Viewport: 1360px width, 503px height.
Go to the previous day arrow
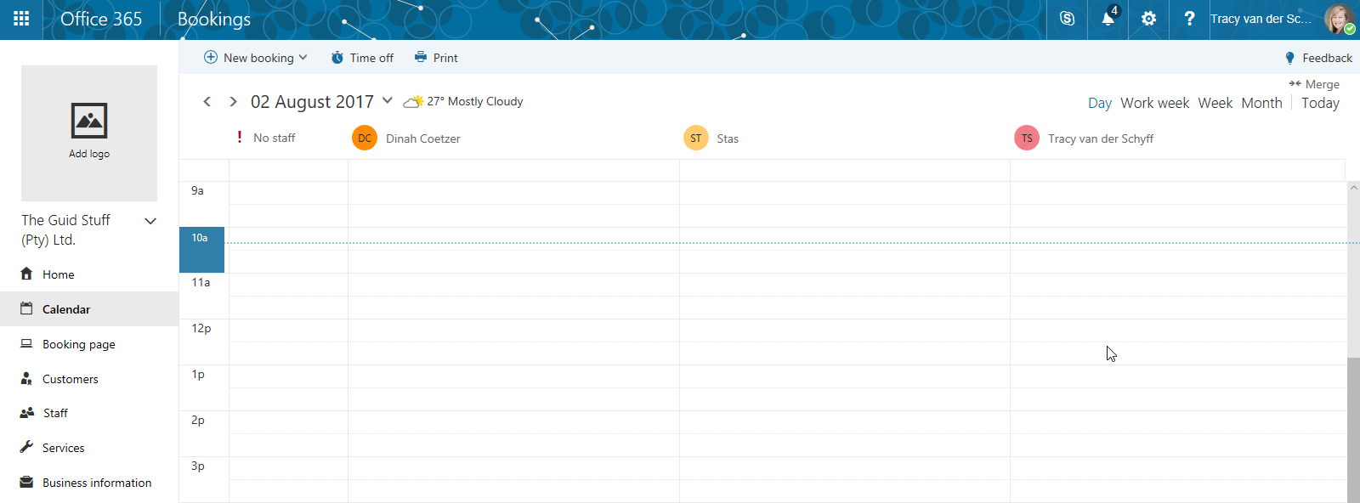pyautogui.click(x=207, y=102)
